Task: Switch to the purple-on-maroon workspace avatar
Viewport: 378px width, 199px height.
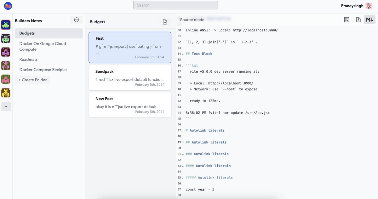Action: pos(6,52)
